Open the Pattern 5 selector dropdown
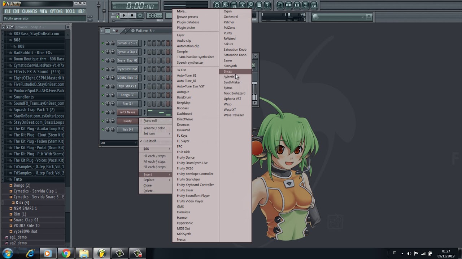Screen dimensions: 462x259 point(144,31)
